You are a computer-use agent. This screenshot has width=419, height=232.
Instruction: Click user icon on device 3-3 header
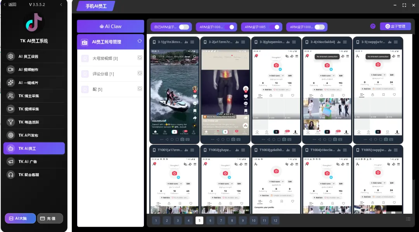click(x=288, y=42)
